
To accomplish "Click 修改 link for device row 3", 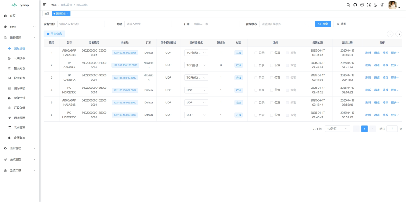I will pos(385,77).
